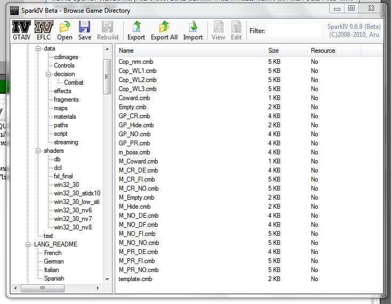The height and width of the screenshot is (304, 392).
Task: Collapse the LANG_README tree node
Action: pos(28,244)
